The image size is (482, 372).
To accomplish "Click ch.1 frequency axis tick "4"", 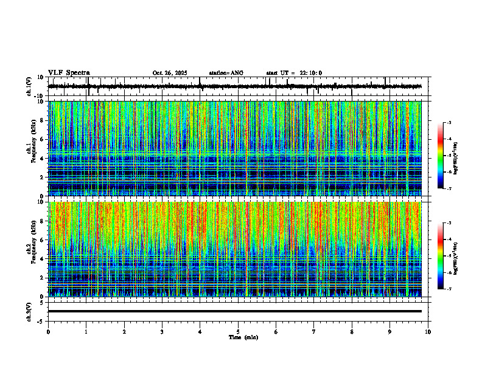I will [42, 159].
